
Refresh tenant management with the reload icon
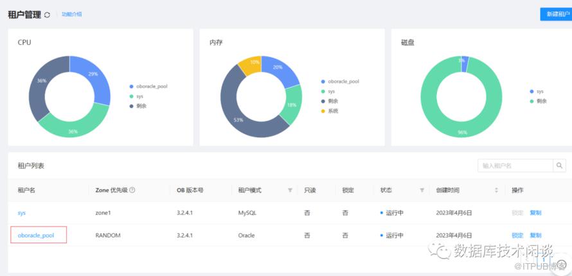(47, 15)
